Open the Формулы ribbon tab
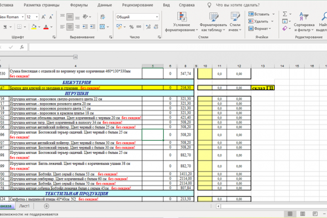The image size is (327, 218). 79,5
